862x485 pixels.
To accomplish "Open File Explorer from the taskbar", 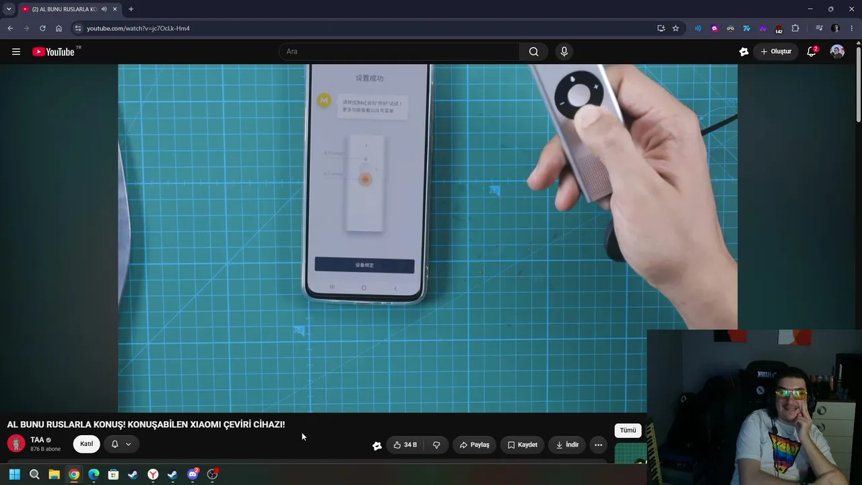I will pyautogui.click(x=54, y=474).
